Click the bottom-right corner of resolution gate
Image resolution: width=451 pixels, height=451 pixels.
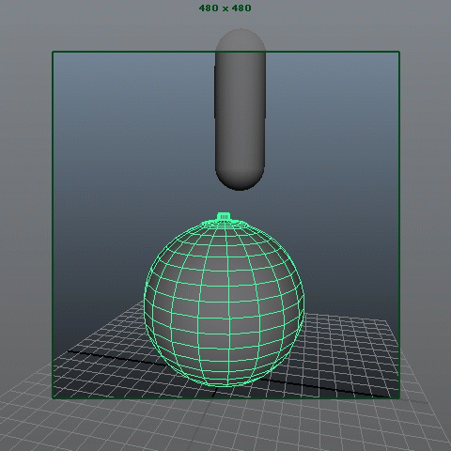tap(399, 398)
